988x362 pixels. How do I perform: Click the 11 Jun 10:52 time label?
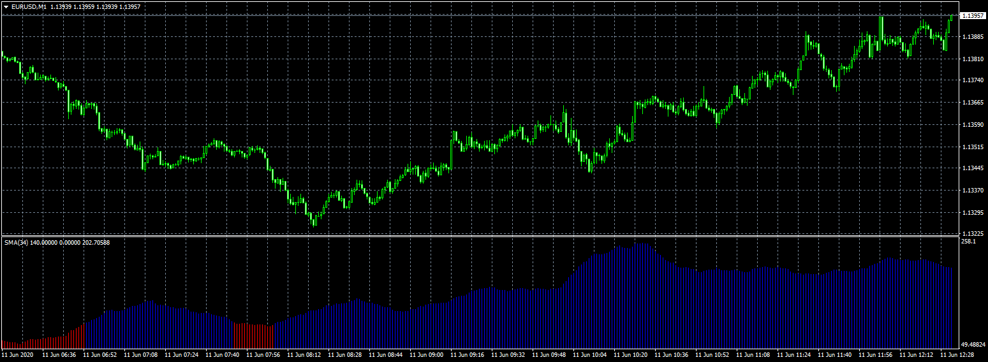712,354
